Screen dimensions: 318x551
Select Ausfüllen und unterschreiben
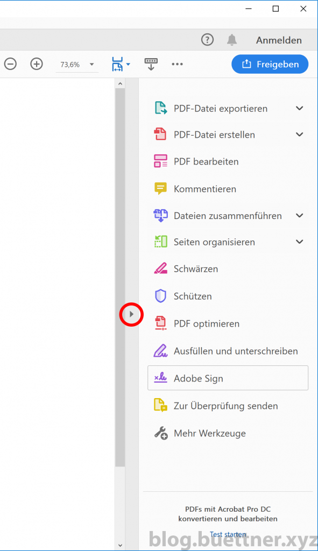click(x=235, y=350)
